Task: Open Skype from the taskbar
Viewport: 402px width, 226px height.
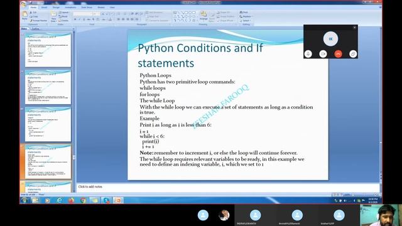Action: point(106,200)
